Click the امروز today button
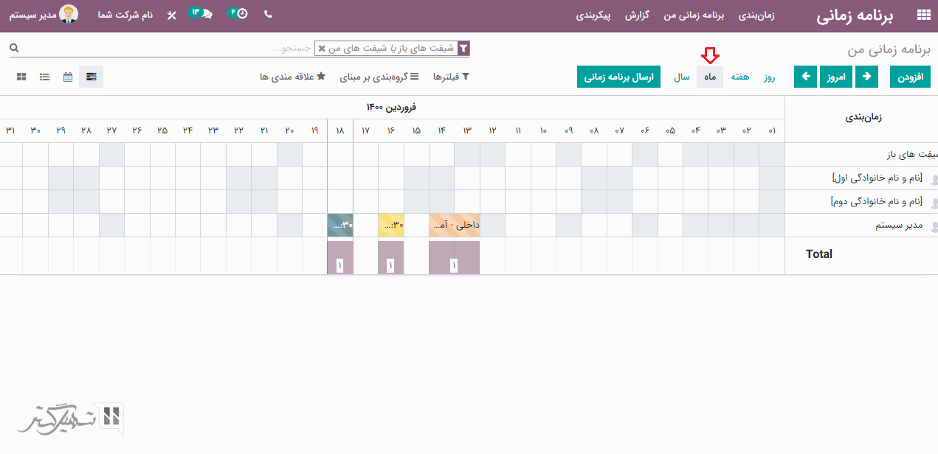This screenshot has height=454, width=938. pyautogui.click(x=836, y=77)
